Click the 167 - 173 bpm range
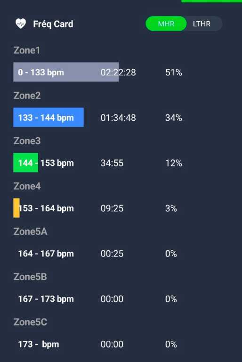The height and width of the screenshot is (362, 242). tap(46, 299)
